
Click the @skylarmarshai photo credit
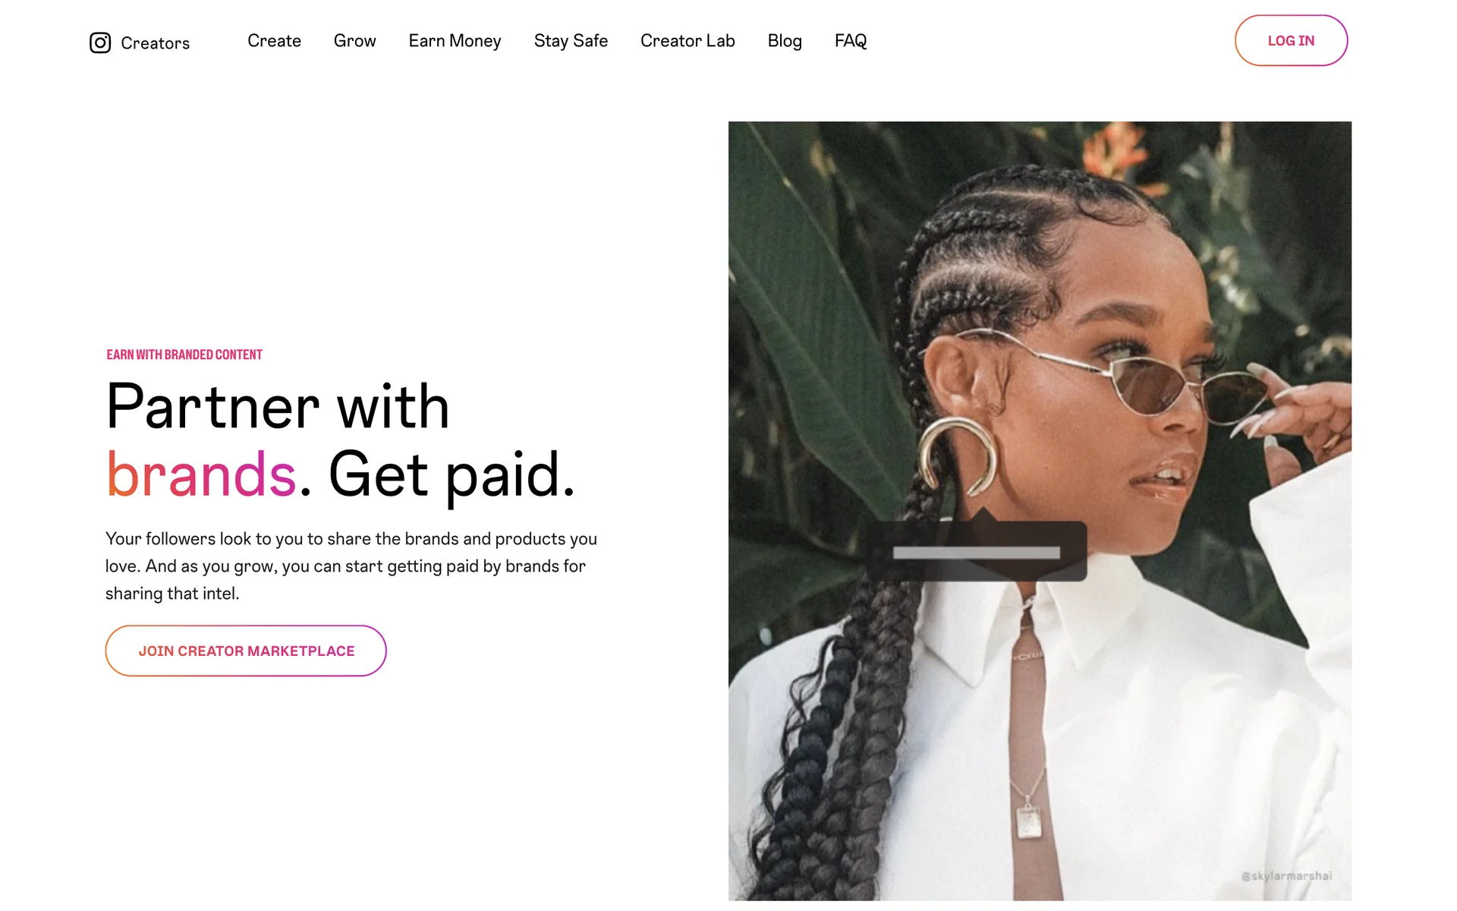coord(1286,876)
